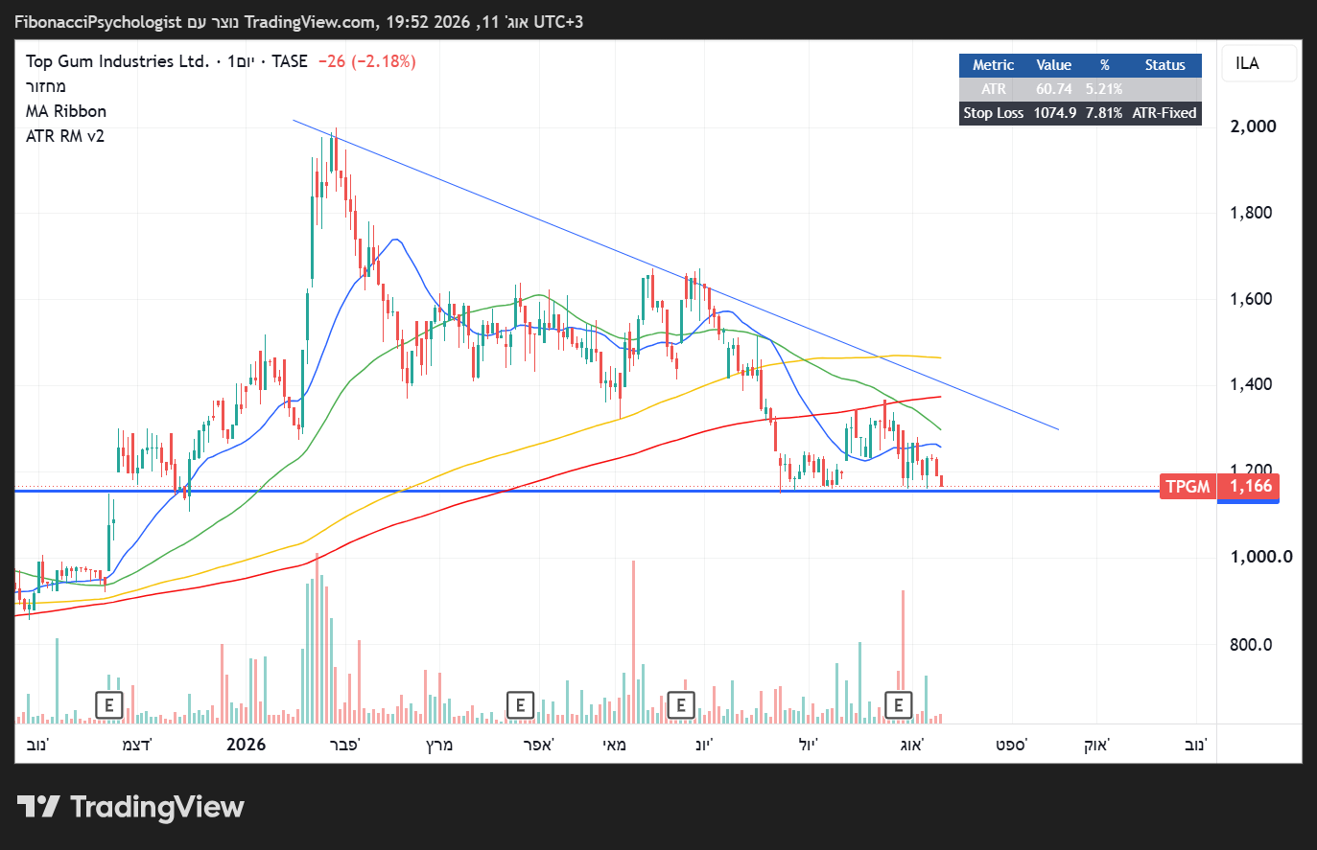The height and width of the screenshot is (850, 1317).
Task: Click the Stop Loss value 1074.9
Action: point(1054,113)
